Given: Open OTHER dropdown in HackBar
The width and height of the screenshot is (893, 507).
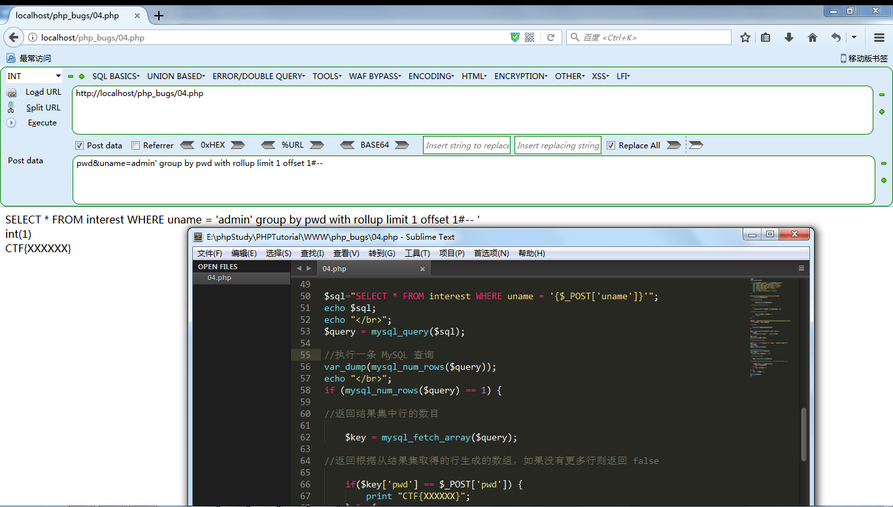Looking at the screenshot, I should 569,76.
